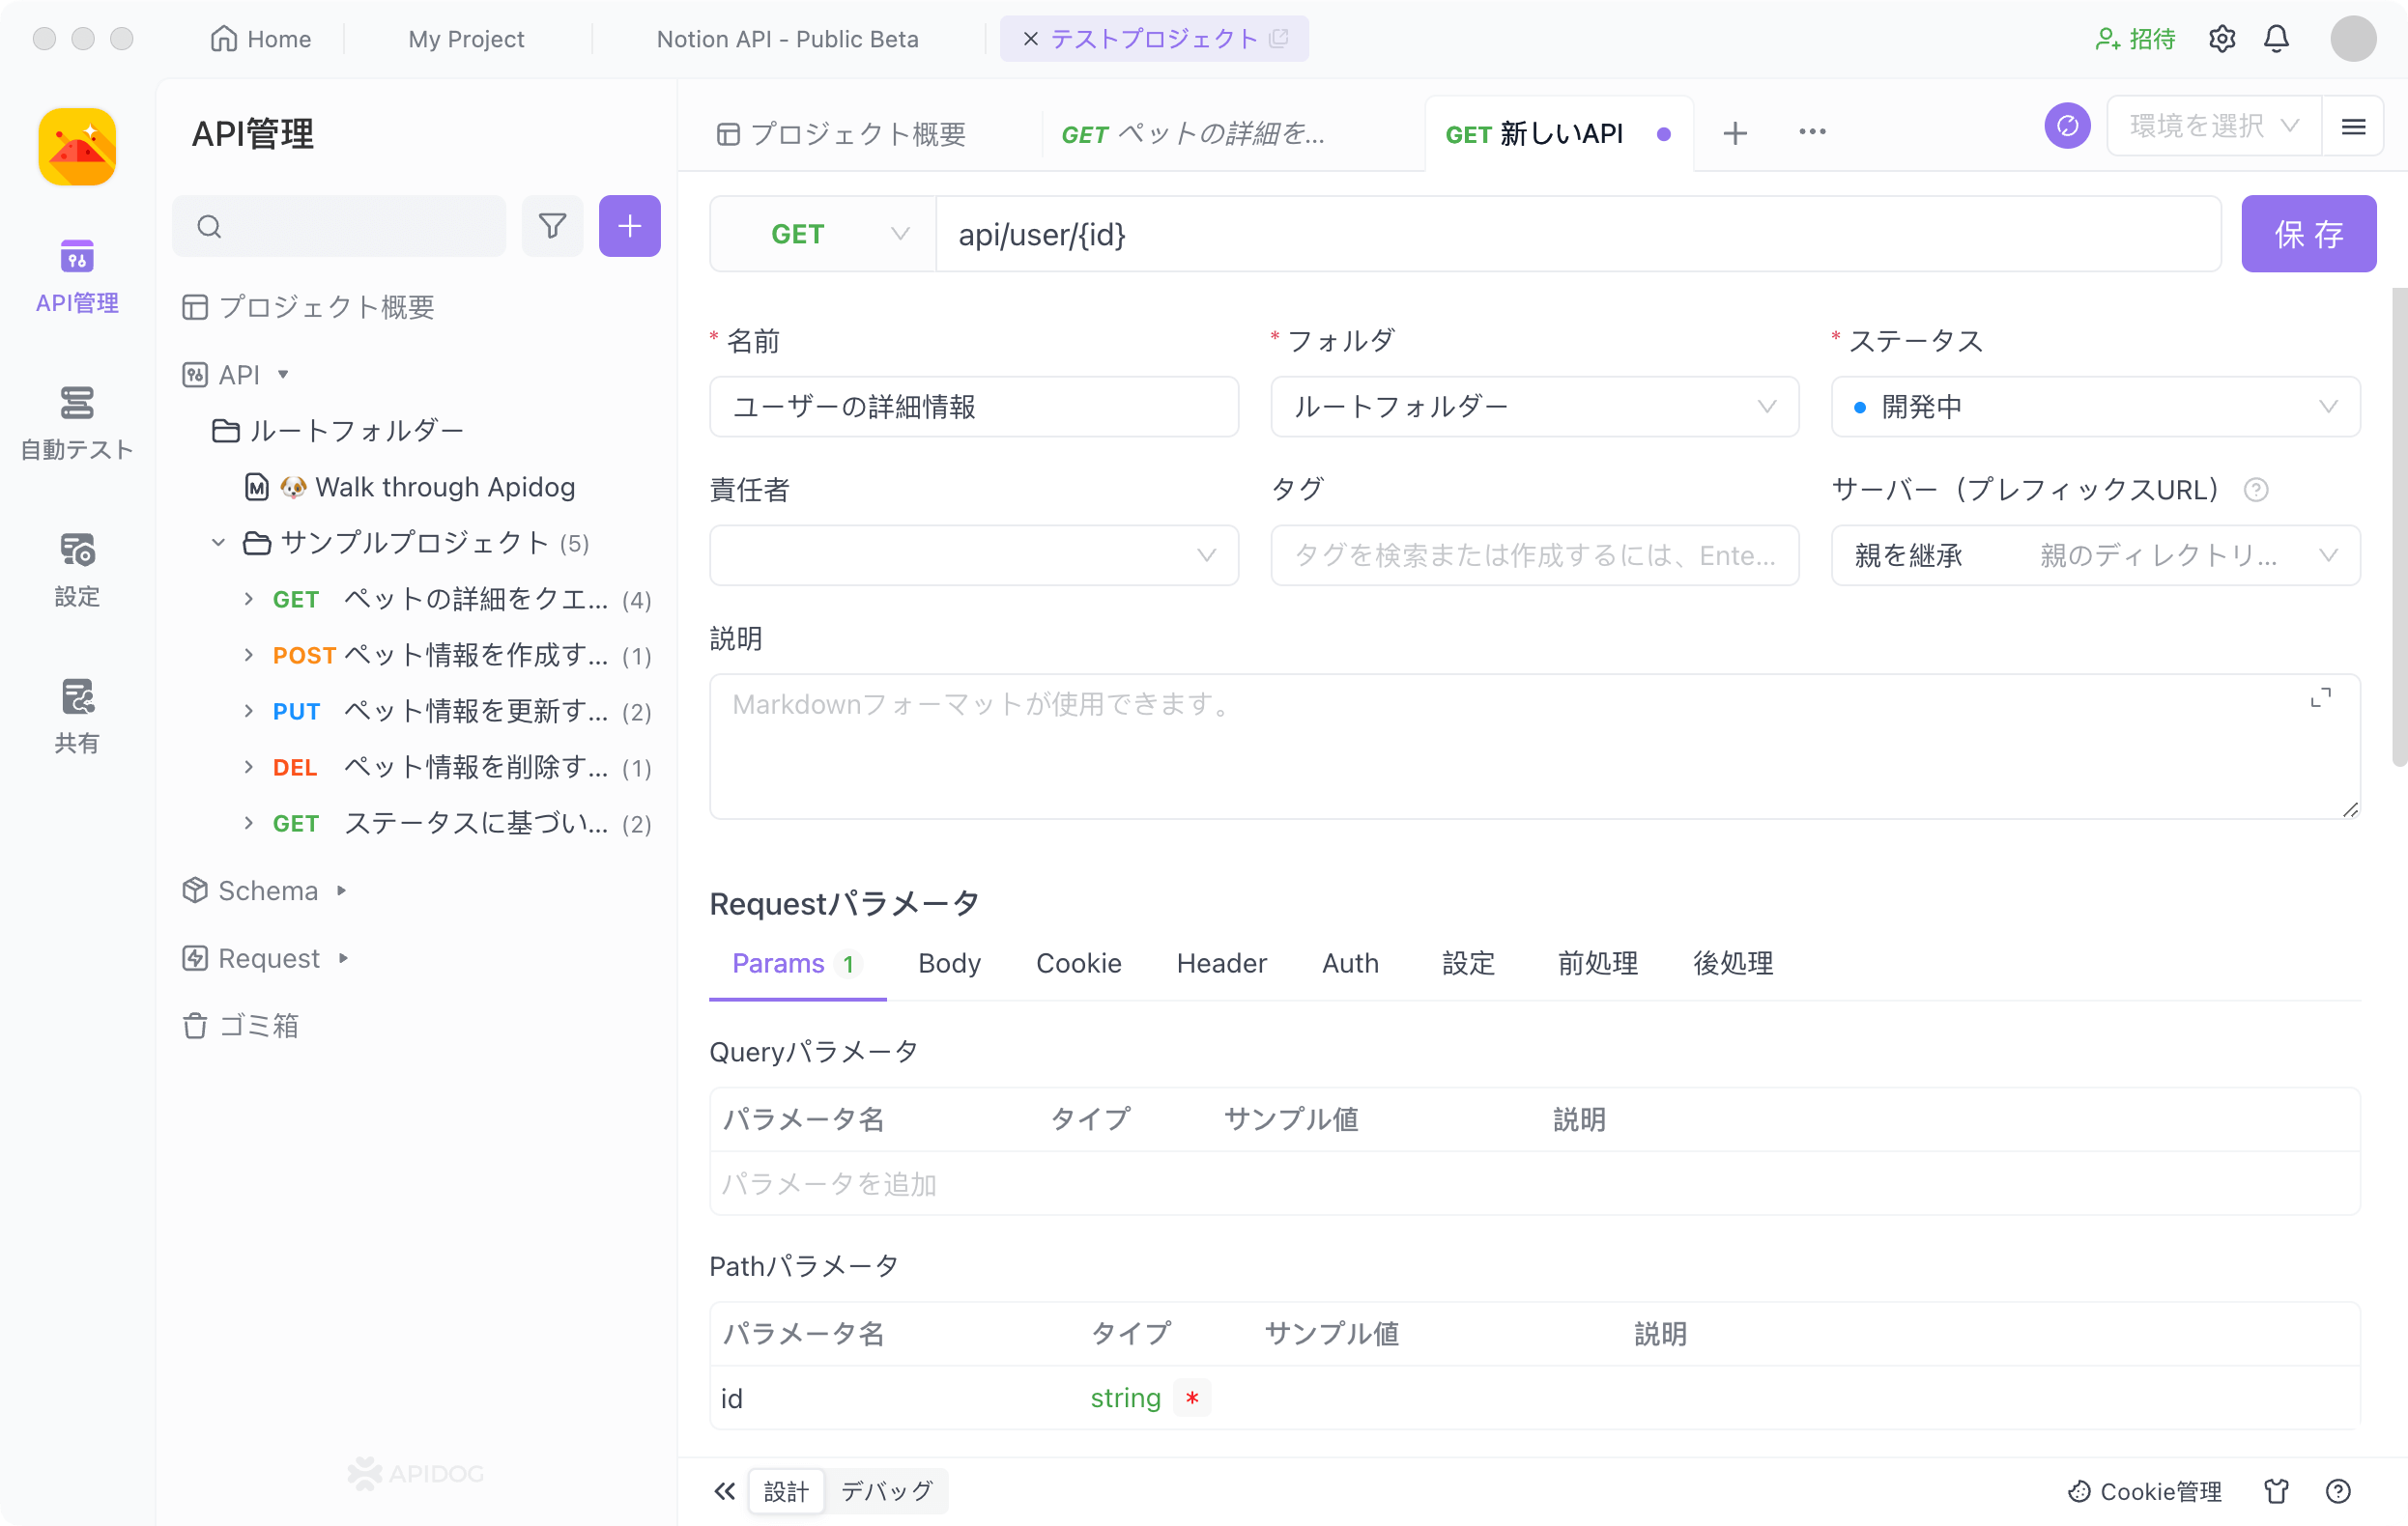This screenshot has height=1526, width=2408.
Task: Click the search magnifier icon
Action: click(209, 227)
